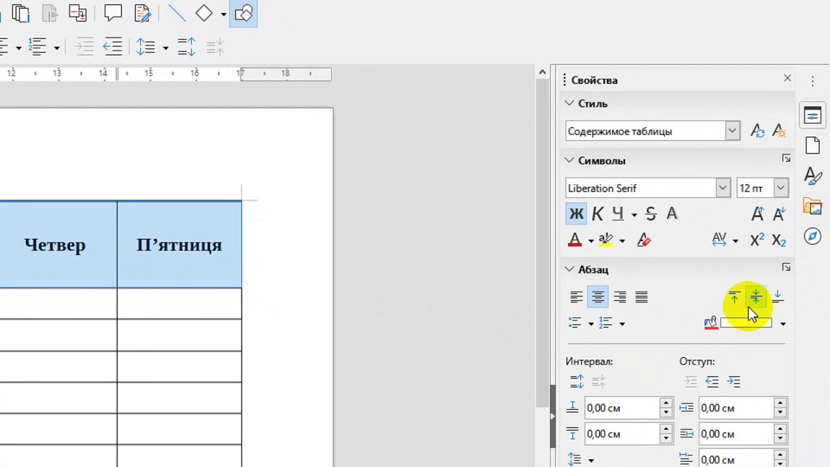Click the update selected style icon

pyautogui.click(x=757, y=131)
